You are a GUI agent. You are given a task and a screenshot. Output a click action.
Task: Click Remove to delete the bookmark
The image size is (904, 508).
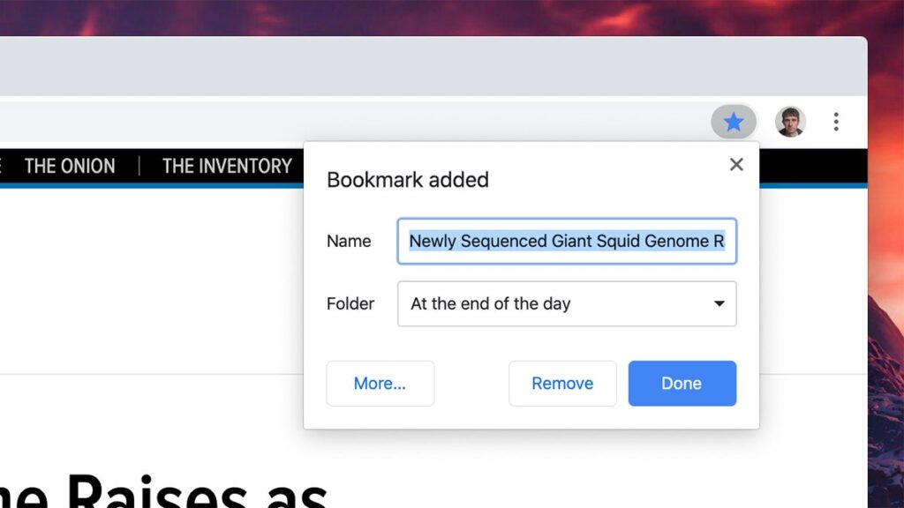pos(562,383)
